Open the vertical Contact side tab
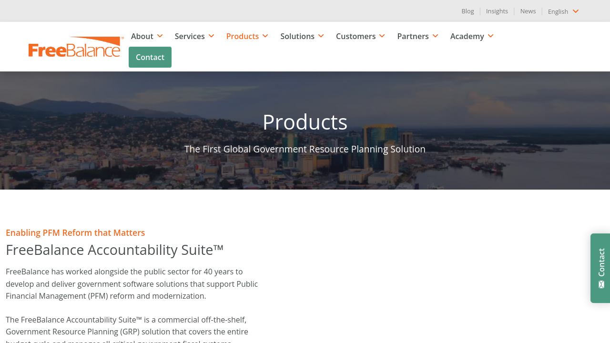 [x=601, y=262]
